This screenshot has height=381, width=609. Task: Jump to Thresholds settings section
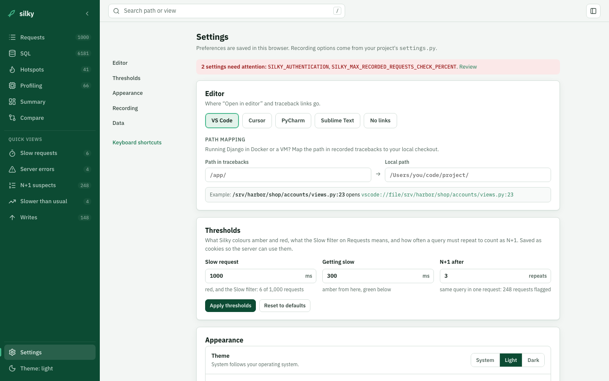[x=126, y=78]
